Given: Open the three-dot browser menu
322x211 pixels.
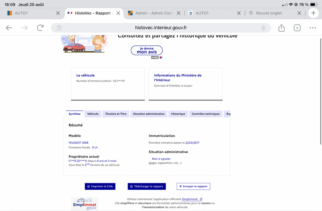Looking at the screenshot, I should click(x=313, y=28).
